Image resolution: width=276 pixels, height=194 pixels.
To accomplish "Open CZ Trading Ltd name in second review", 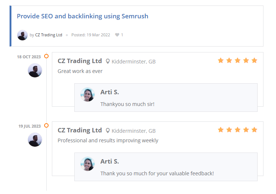I will (79, 130).
